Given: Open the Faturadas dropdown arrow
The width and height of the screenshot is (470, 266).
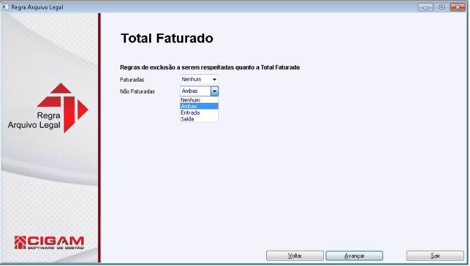Looking at the screenshot, I should click(214, 80).
